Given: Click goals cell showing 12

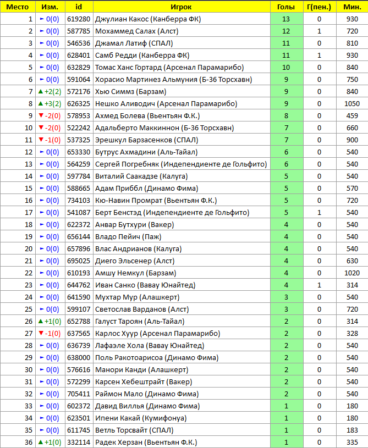Looking at the screenshot, I should 287,31.
